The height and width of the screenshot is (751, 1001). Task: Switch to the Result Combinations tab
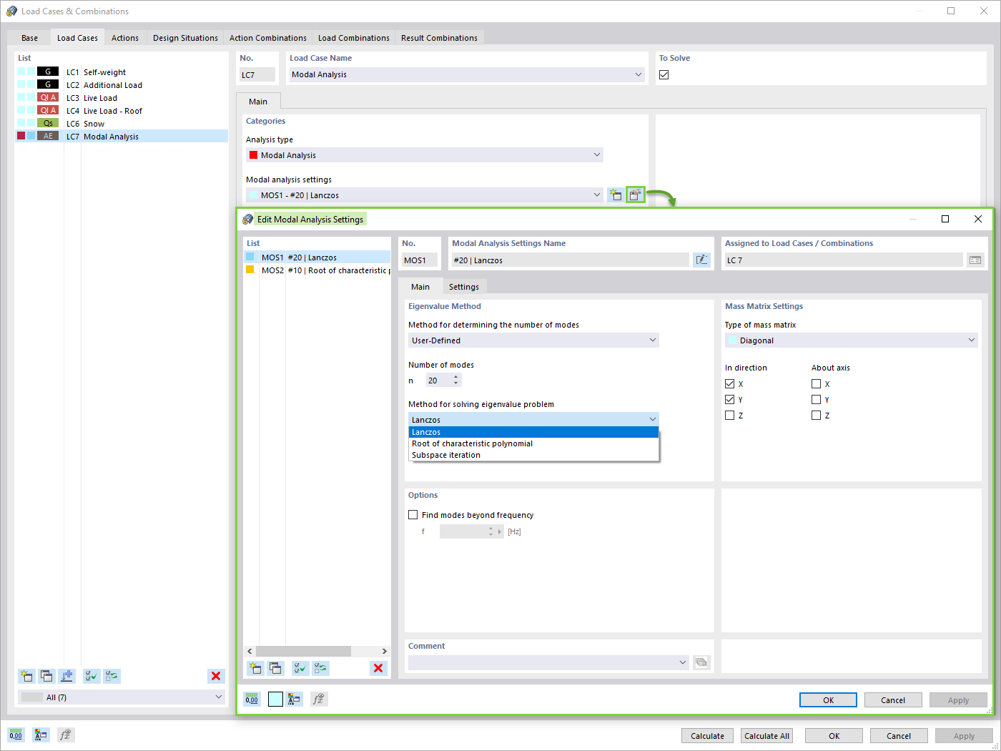click(440, 37)
